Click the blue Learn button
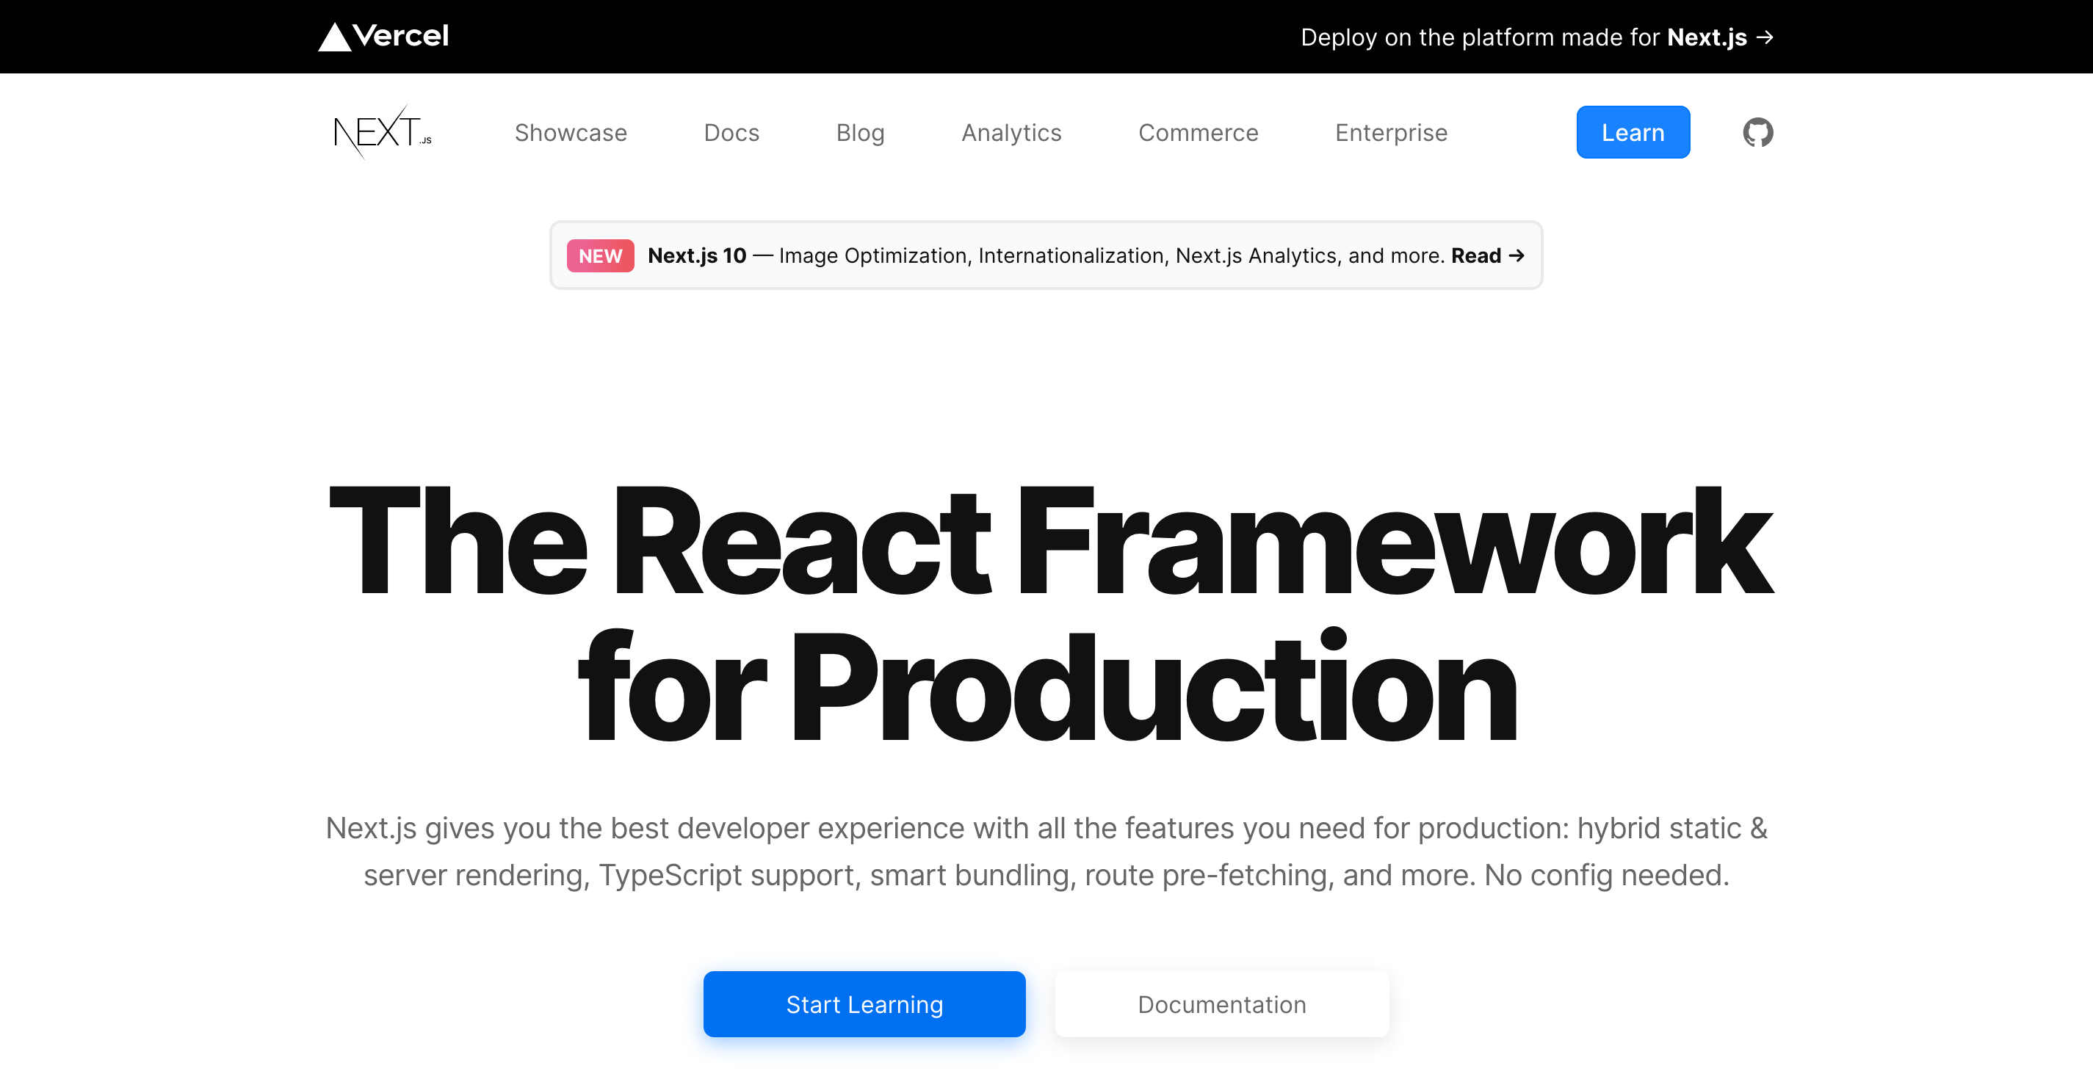 (x=1633, y=131)
